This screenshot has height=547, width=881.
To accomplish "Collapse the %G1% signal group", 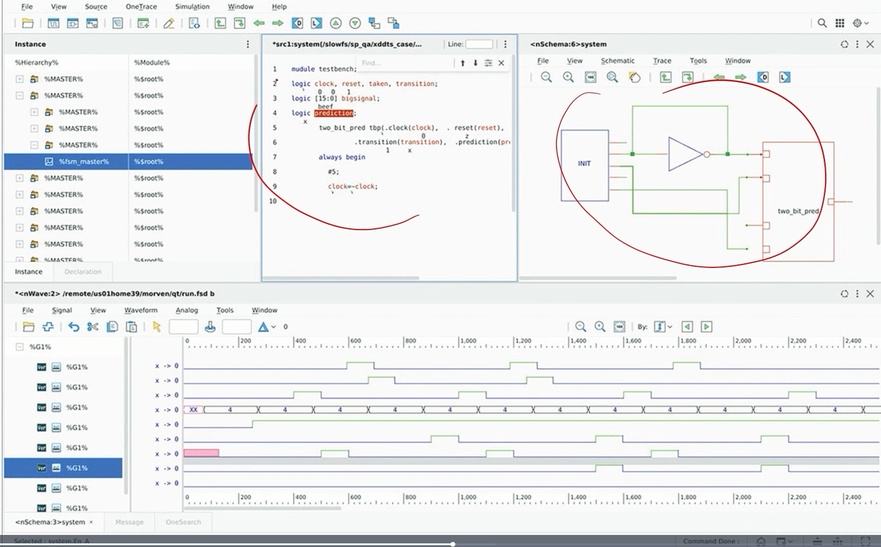I will tap(19, 347).
